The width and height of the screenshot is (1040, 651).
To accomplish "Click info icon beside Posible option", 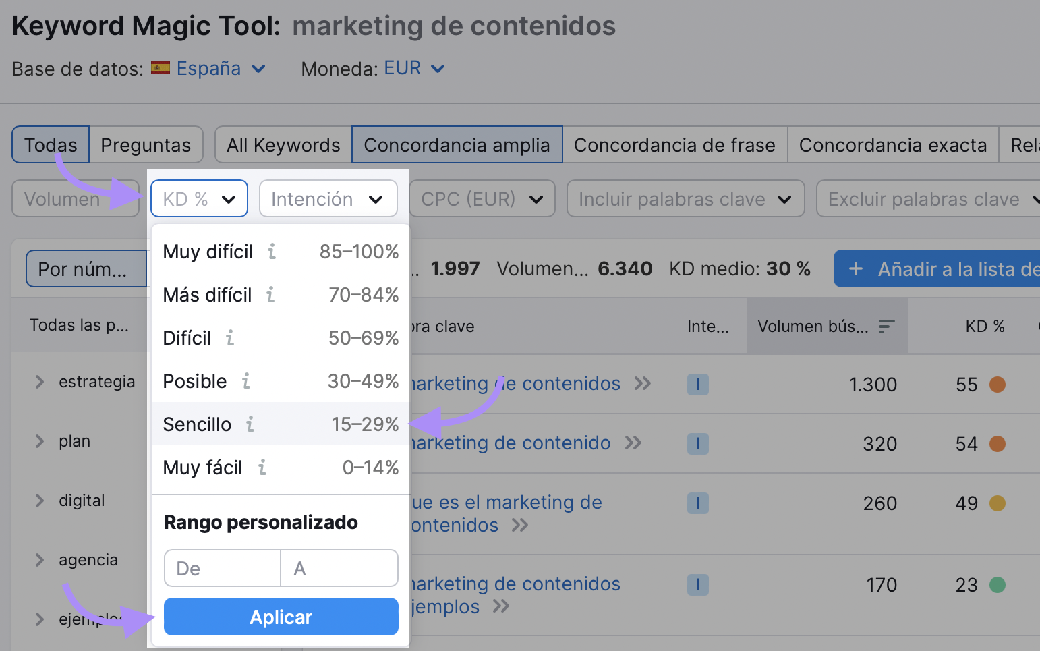I will [x=246, y=381].
